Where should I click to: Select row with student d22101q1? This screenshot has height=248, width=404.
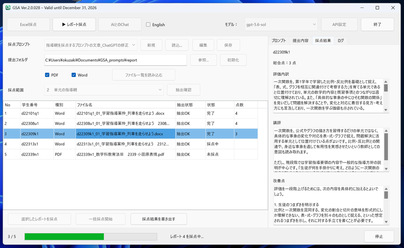pyautogui.click(x=130, y=113)
